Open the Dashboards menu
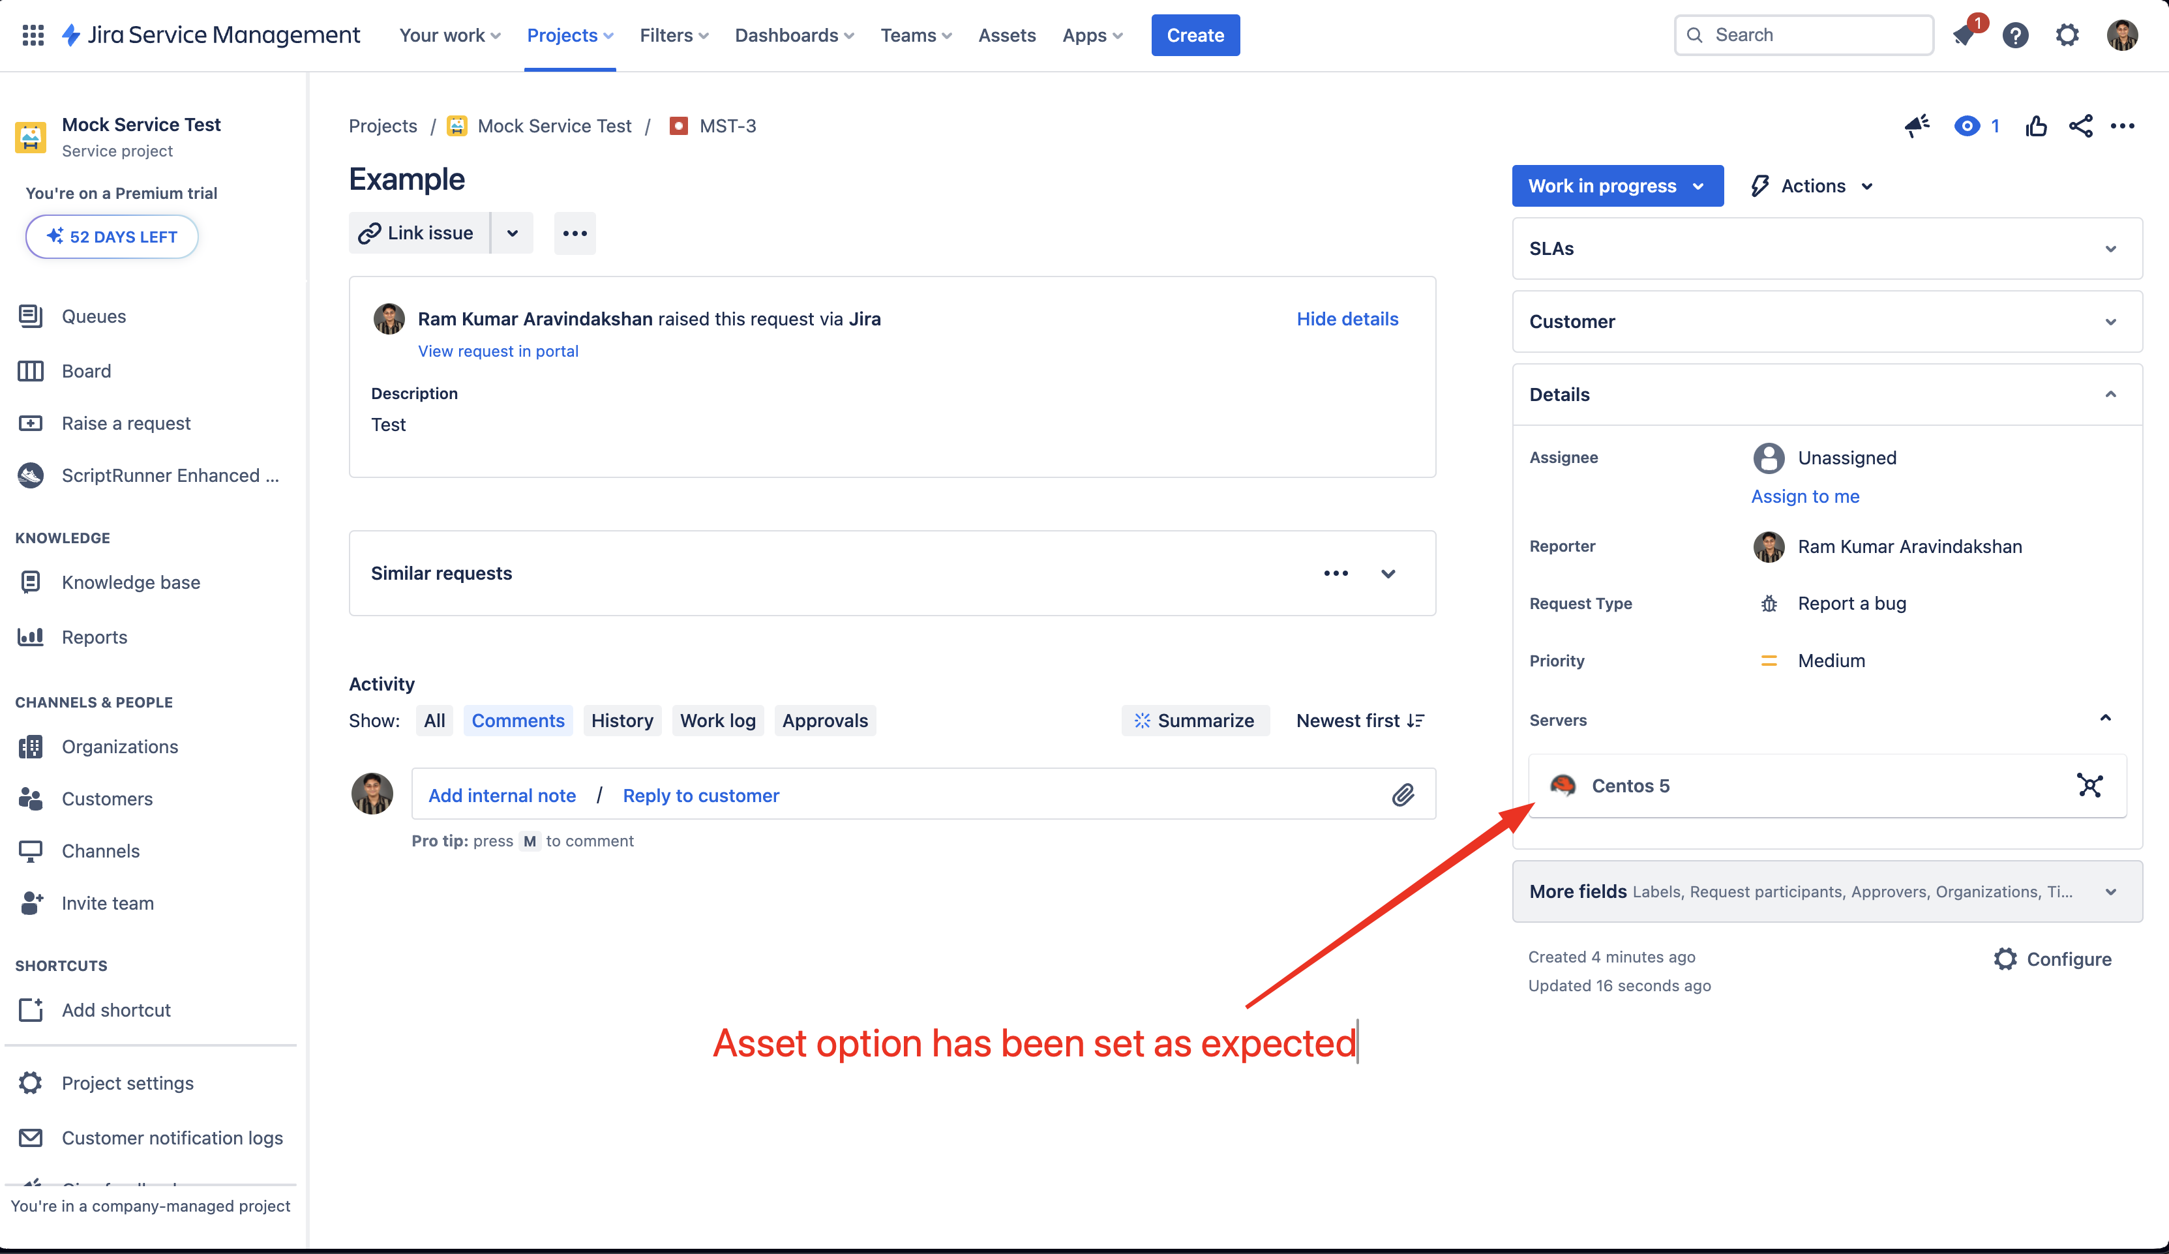This screenshot has height=1254, width=2169. 794,35
